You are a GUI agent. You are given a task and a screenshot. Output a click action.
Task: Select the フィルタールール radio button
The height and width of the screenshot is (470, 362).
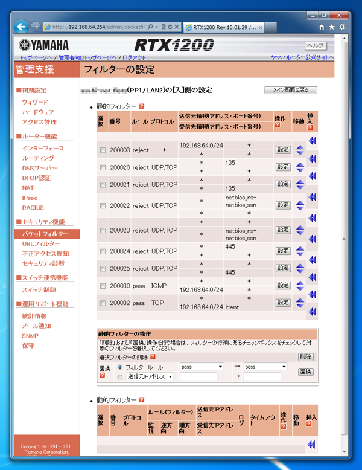coord(120,367)
